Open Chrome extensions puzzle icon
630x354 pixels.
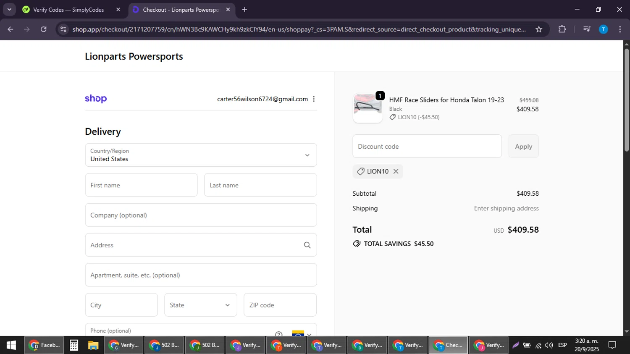562,29
